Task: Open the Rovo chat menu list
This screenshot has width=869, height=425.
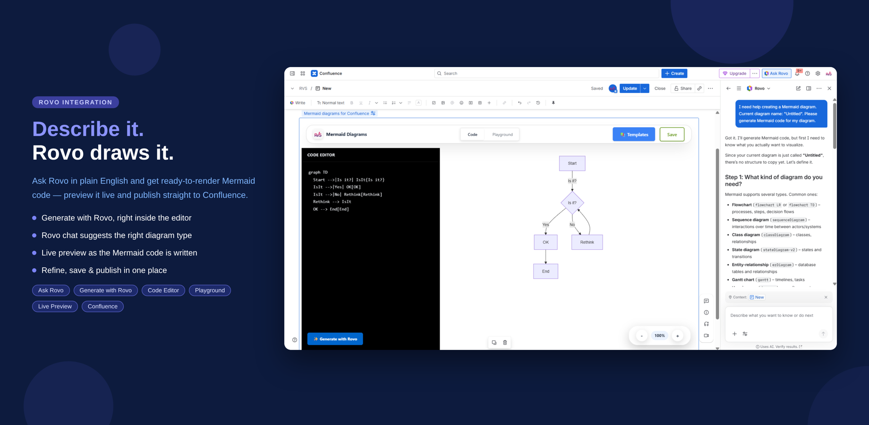Action: [739, 88]
